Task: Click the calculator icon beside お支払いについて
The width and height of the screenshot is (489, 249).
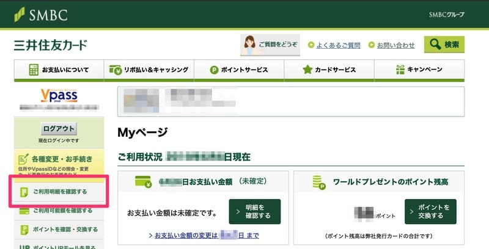Action: click(x=34, y=70)
